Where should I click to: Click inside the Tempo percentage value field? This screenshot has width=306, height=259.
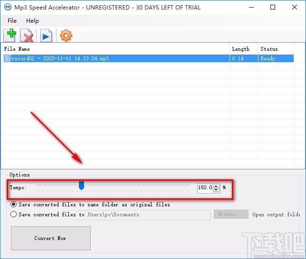pyautogui.click(x=205, y=188)
